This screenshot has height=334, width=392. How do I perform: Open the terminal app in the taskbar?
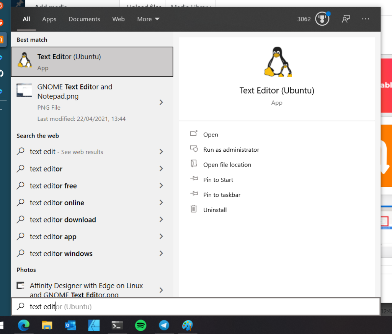pyautogui.click(x=117, y=325)
